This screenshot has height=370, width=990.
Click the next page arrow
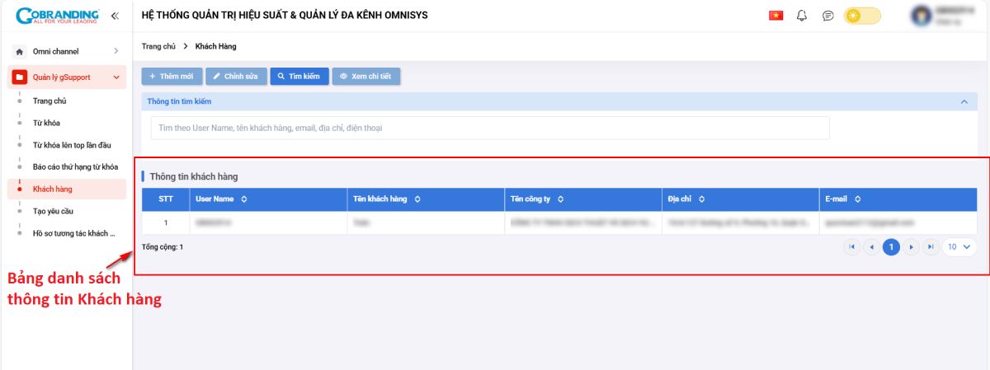(911, 246)
